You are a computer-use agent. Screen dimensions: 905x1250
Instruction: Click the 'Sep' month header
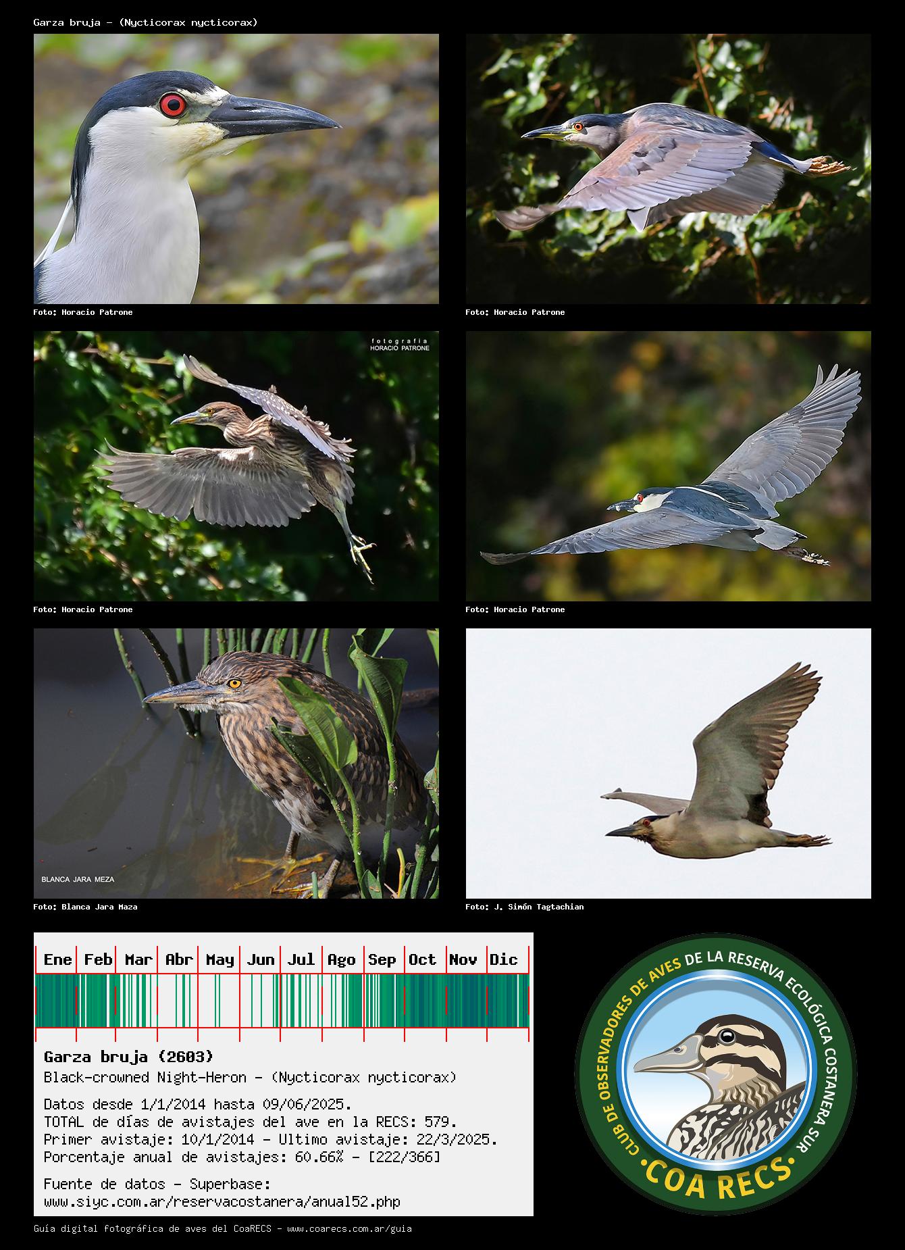pyautogui.click(x=382, y=959)
